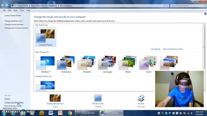
Task: Expand arrow after Control Panel breadcrumb
Action: tap(29, 6)
